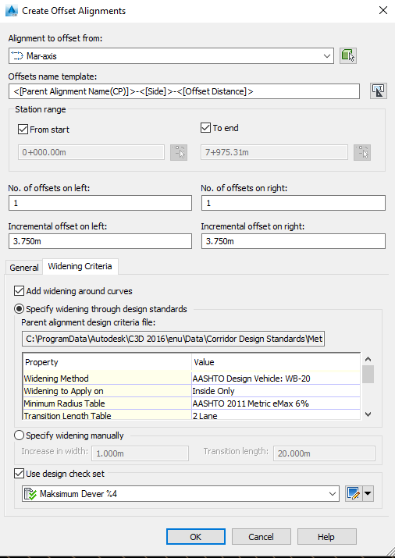
Task: Switch to the General tab
Action: click(24, 268)
